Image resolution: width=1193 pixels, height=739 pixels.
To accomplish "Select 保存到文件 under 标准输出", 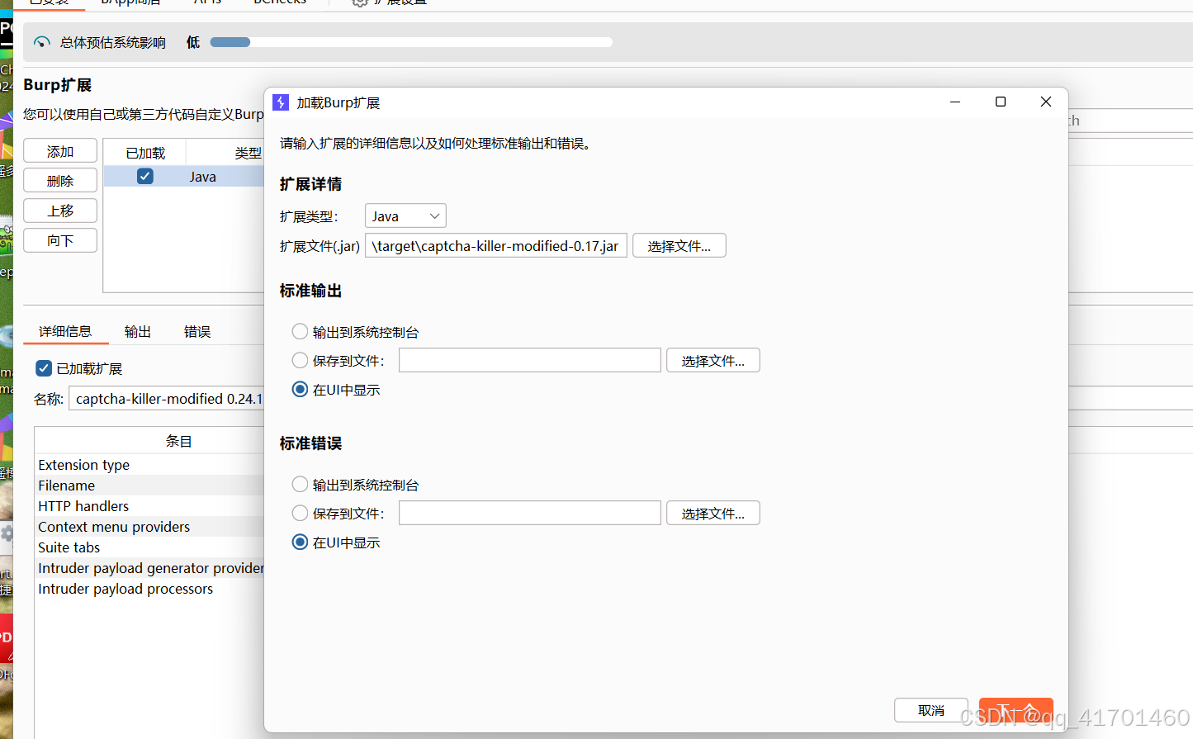I will coord(301,360).
